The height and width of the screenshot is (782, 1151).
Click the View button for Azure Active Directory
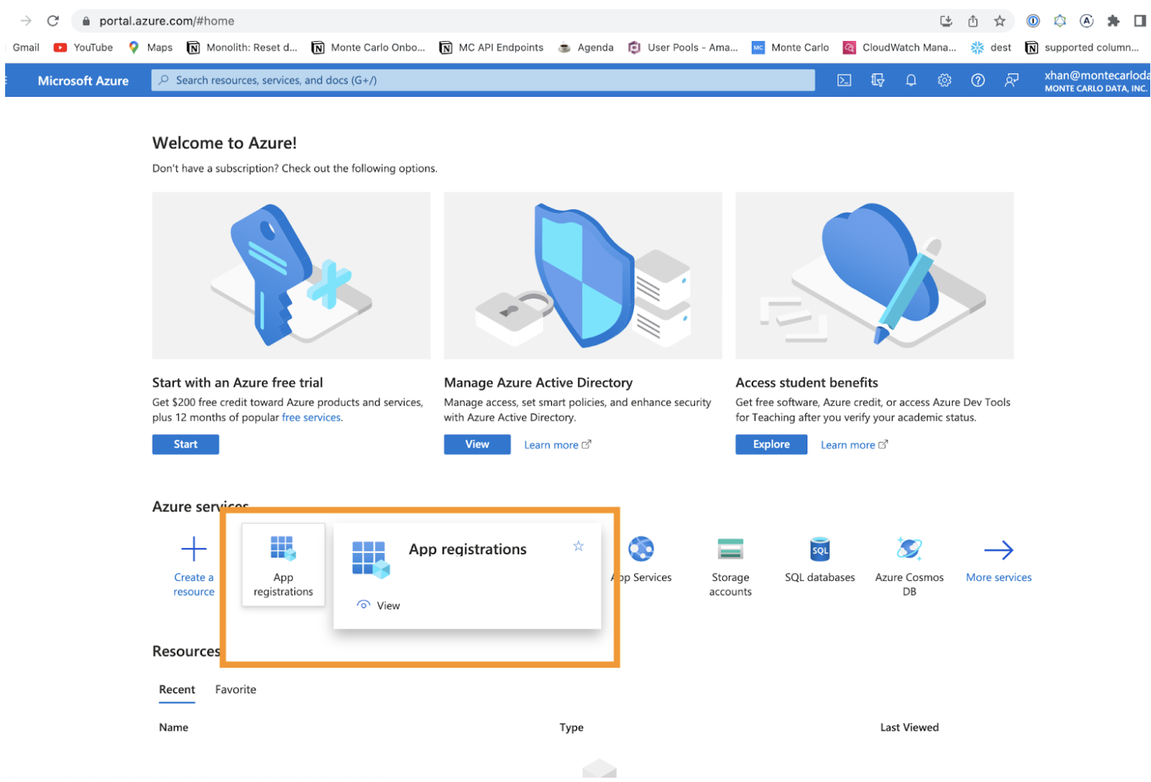tap(477, 445)
